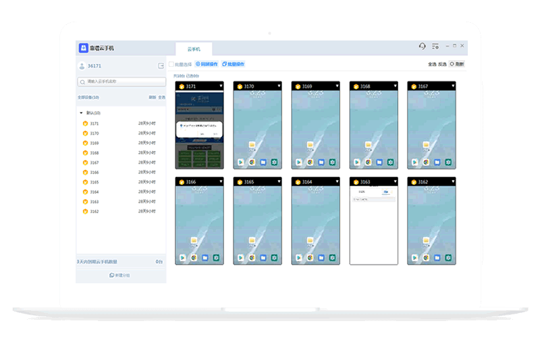Viewport: 540px width, 344px height.
Task: Open the dropdown arrow on phone 3162
Action: [x=452, y=181]
